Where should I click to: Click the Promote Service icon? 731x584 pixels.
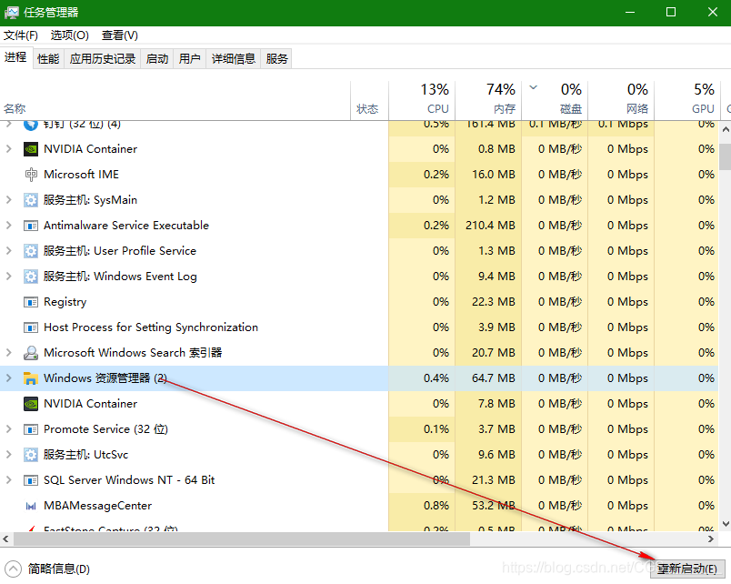click(x=31, y=429)
